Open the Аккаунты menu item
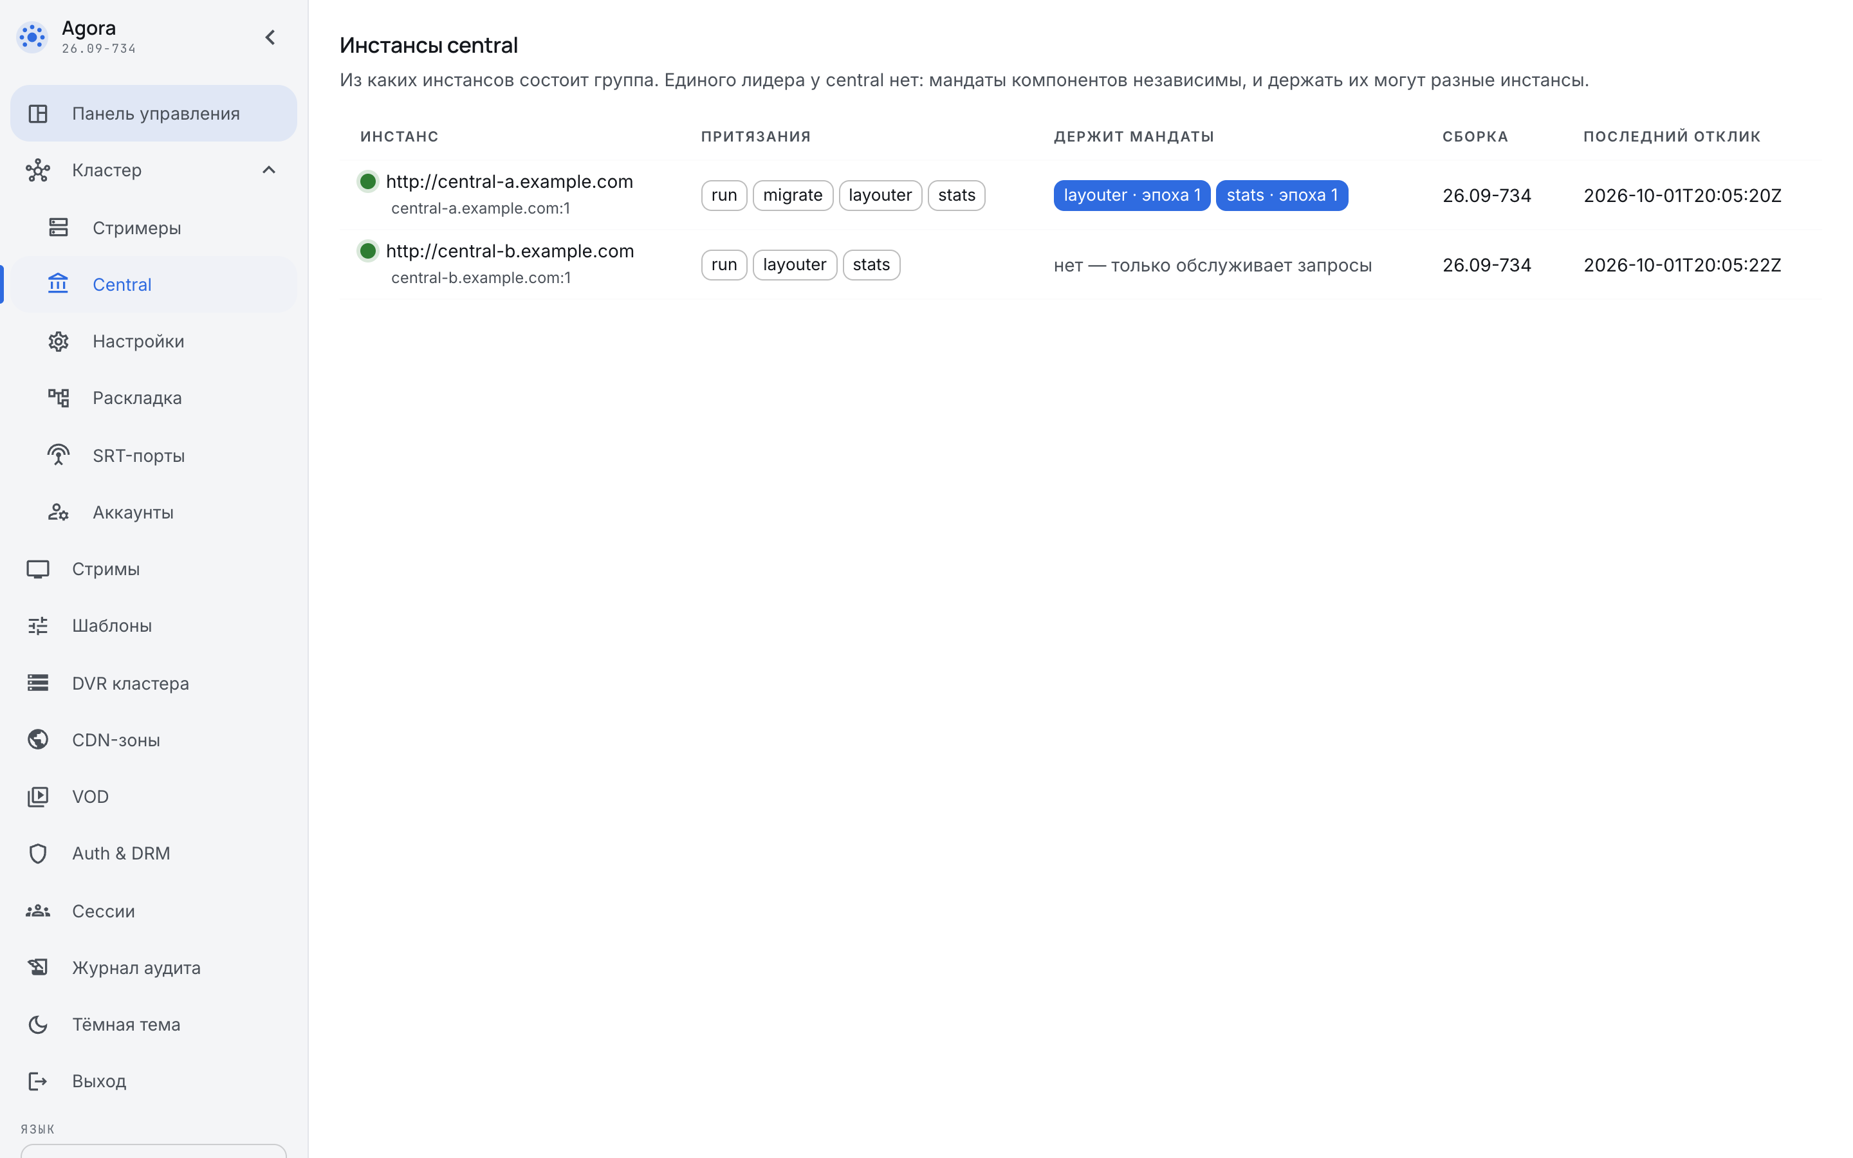The height and width of the screenshot is (1158, 1853). click(x=153, y=511)
